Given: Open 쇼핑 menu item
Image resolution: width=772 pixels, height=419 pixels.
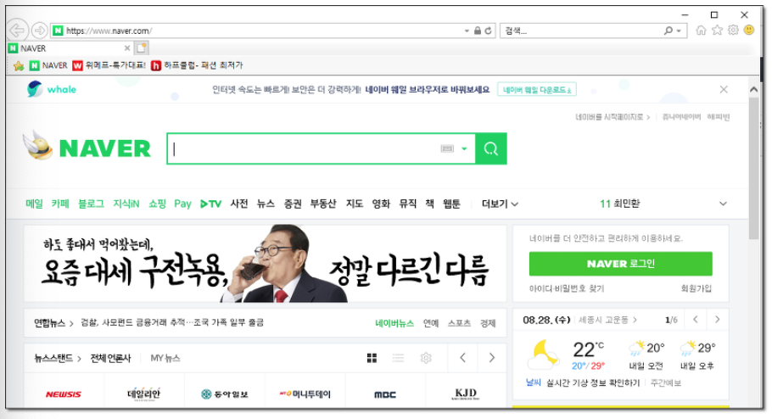Looking at the screenshot, I should point(157,204).
